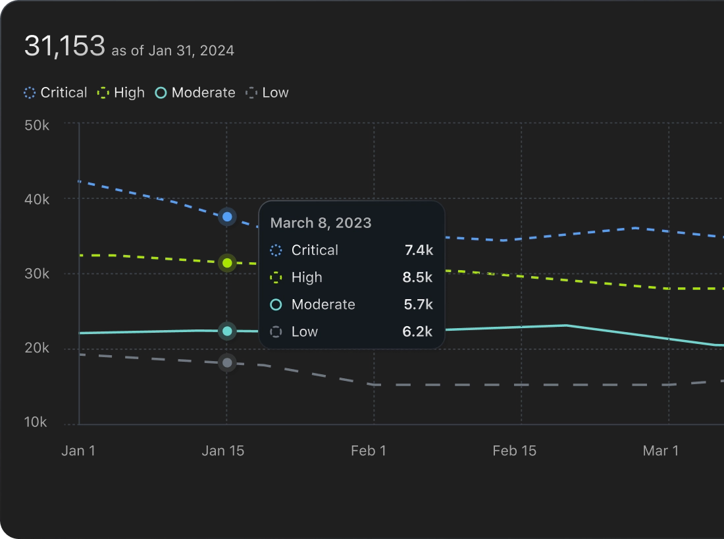Select the blue Critical data point marker

pyautogui.click(x=227, y=216)
